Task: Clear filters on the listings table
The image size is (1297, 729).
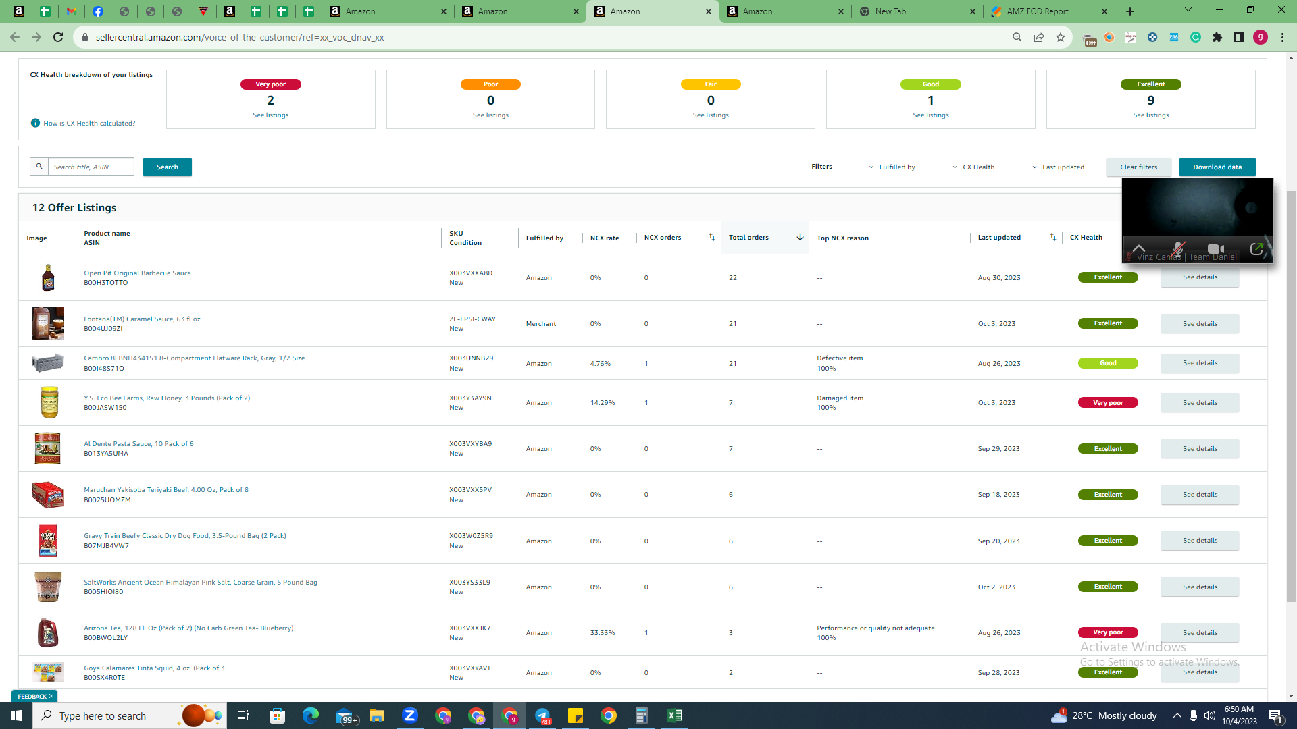Action: 1139,167
